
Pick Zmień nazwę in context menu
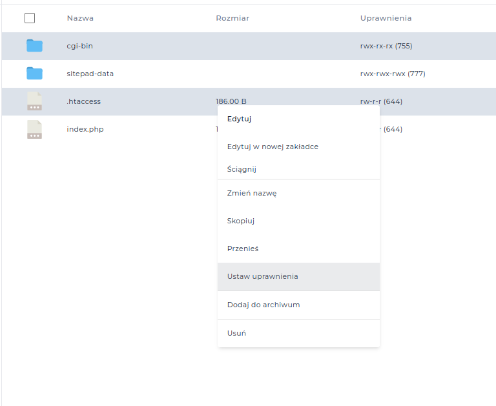[252, 193]
